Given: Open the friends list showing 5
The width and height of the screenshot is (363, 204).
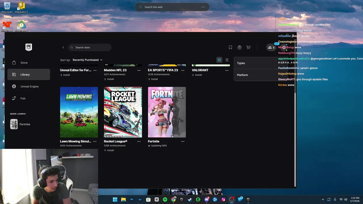Looking at the screenshot, I should 271,47.
